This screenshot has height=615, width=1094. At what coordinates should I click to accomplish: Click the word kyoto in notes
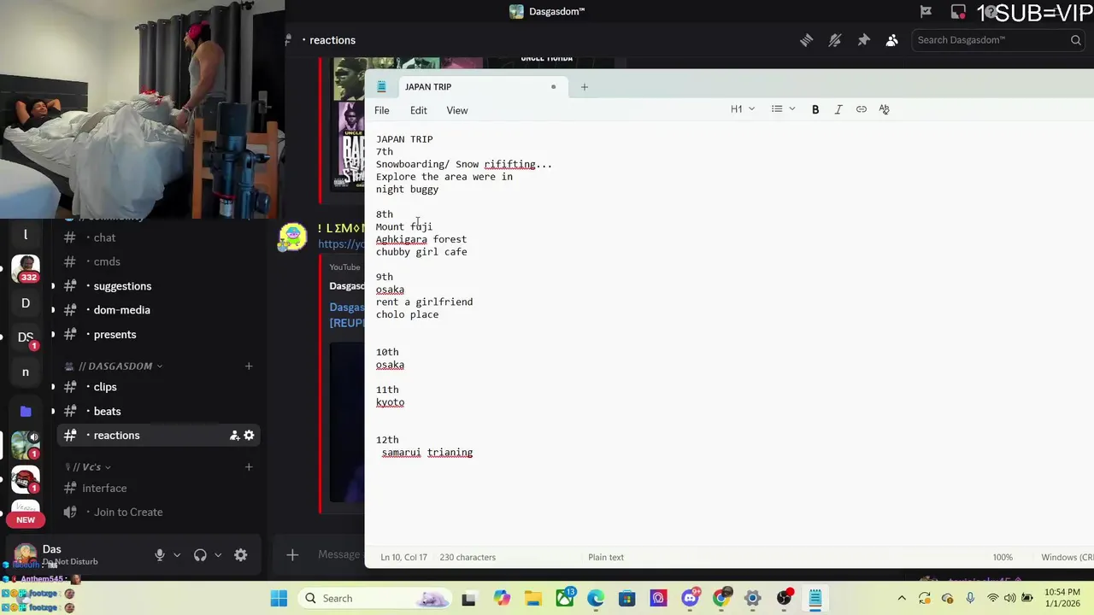(390, 402)
